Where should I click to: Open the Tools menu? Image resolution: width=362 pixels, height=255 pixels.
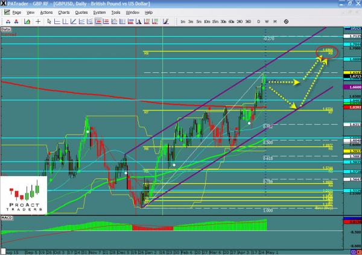[117, 11]
